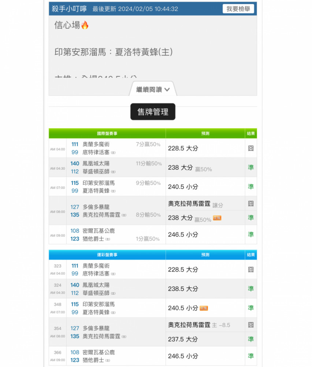Click the 信心場 heading text
312x367 pixels.
click(67, 25)
